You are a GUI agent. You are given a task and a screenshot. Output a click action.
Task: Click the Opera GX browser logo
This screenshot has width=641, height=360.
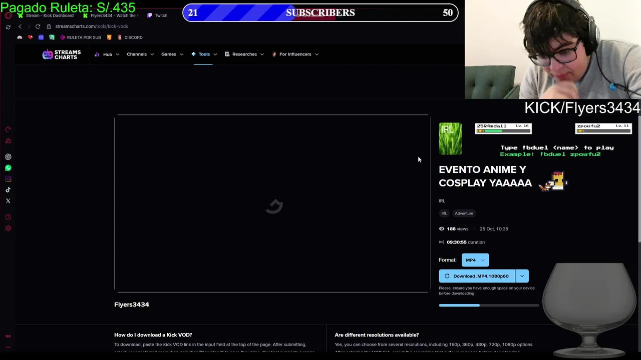coord(8,15)
